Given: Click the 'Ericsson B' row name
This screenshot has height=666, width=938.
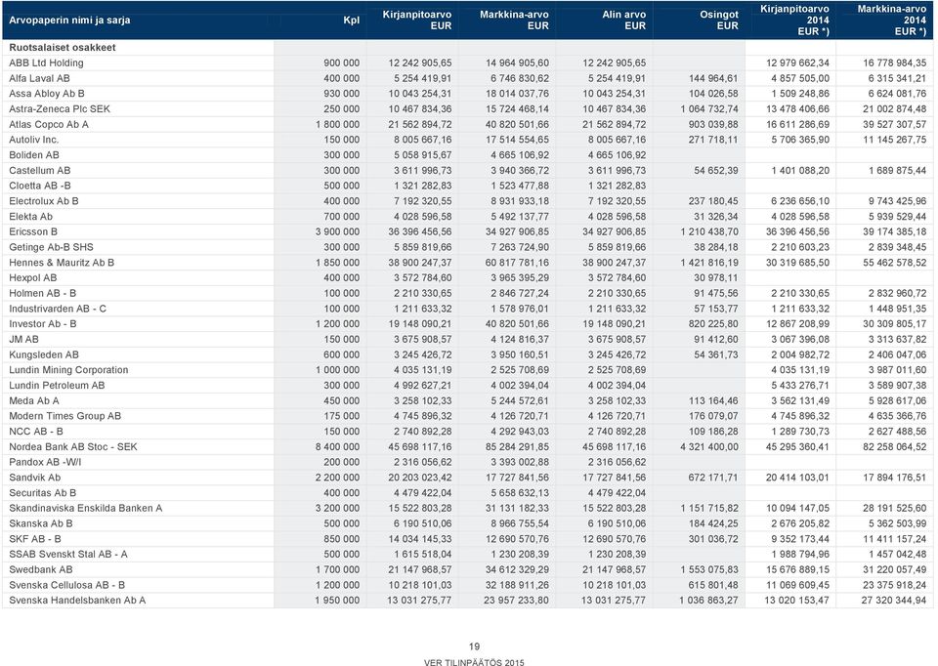Looking at the screenshot, I should 33,232.
